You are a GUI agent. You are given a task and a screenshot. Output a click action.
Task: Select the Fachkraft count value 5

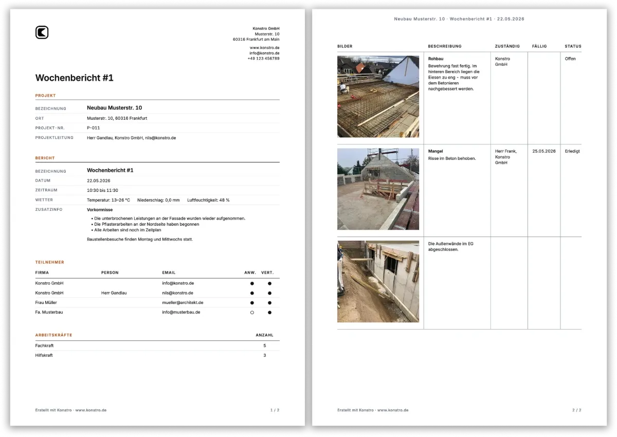click(x=265, y=345)
